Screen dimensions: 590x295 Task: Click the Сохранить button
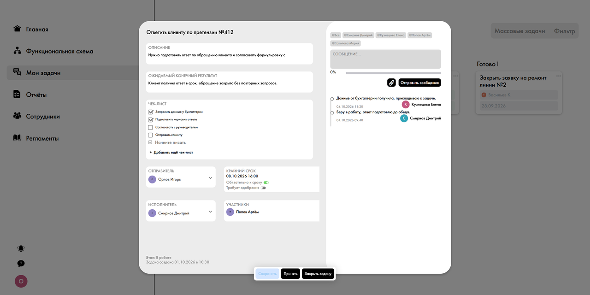point(267,274)
